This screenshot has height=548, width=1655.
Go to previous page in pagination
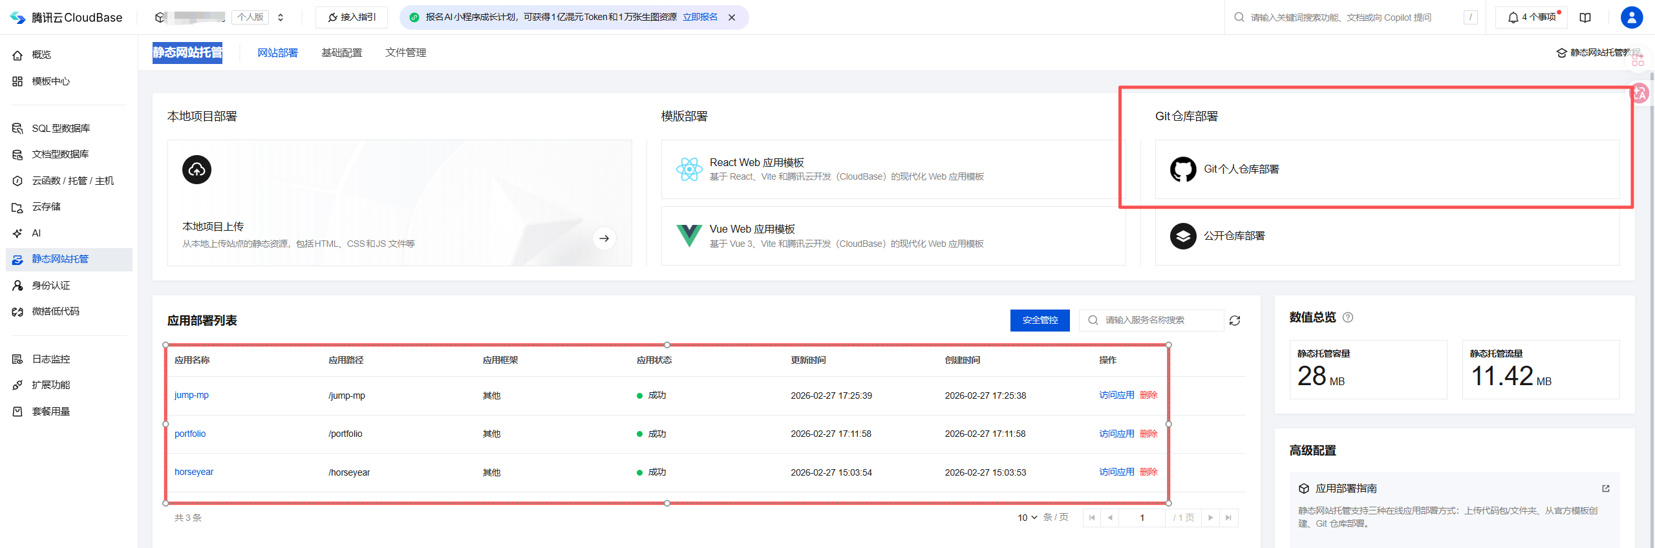coord(1110,518)
